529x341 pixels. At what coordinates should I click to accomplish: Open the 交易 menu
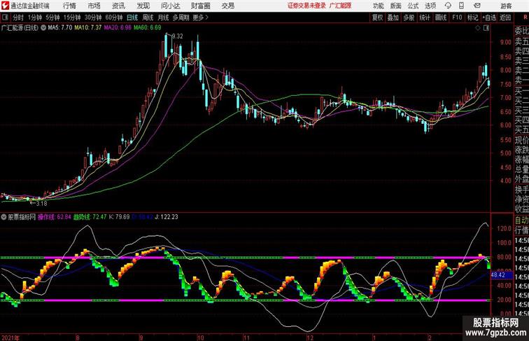pos(228,6)
